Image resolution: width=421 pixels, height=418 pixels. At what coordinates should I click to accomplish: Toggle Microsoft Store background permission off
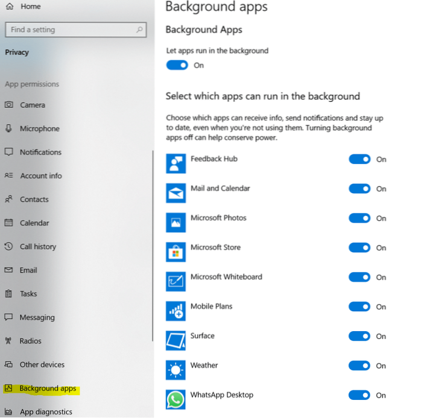click(x=359, y=247)
